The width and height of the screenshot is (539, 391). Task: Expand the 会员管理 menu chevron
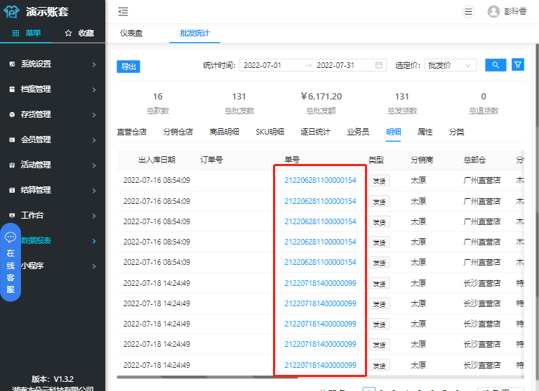(x=94, y=140)
